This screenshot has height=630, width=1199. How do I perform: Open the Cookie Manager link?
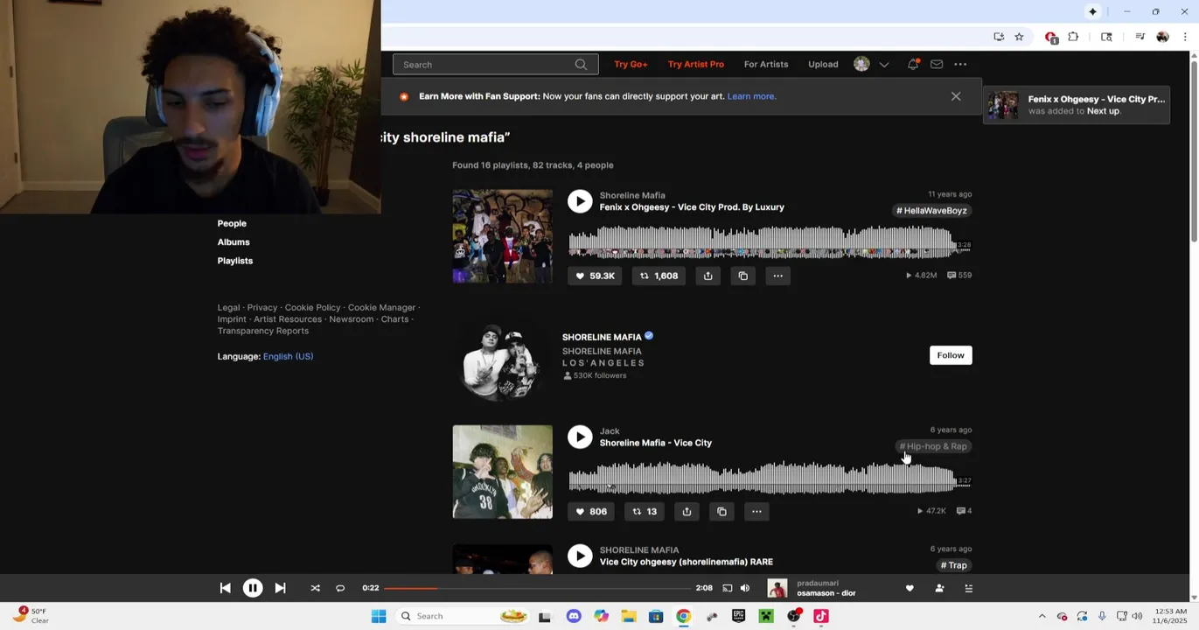pyautogui.click(x=381, y=308)
